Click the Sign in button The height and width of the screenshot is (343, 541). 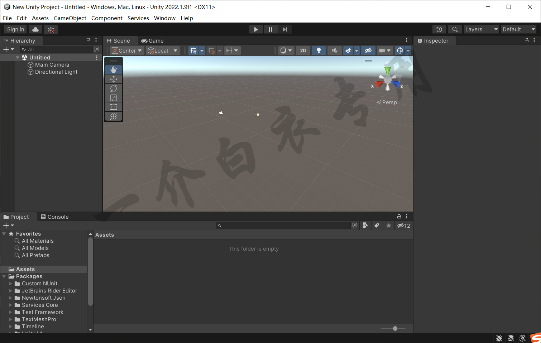[x=15, y=29]
